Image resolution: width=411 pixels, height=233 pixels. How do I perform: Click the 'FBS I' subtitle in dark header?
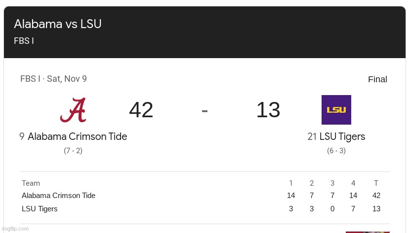[x=24, y=41]
